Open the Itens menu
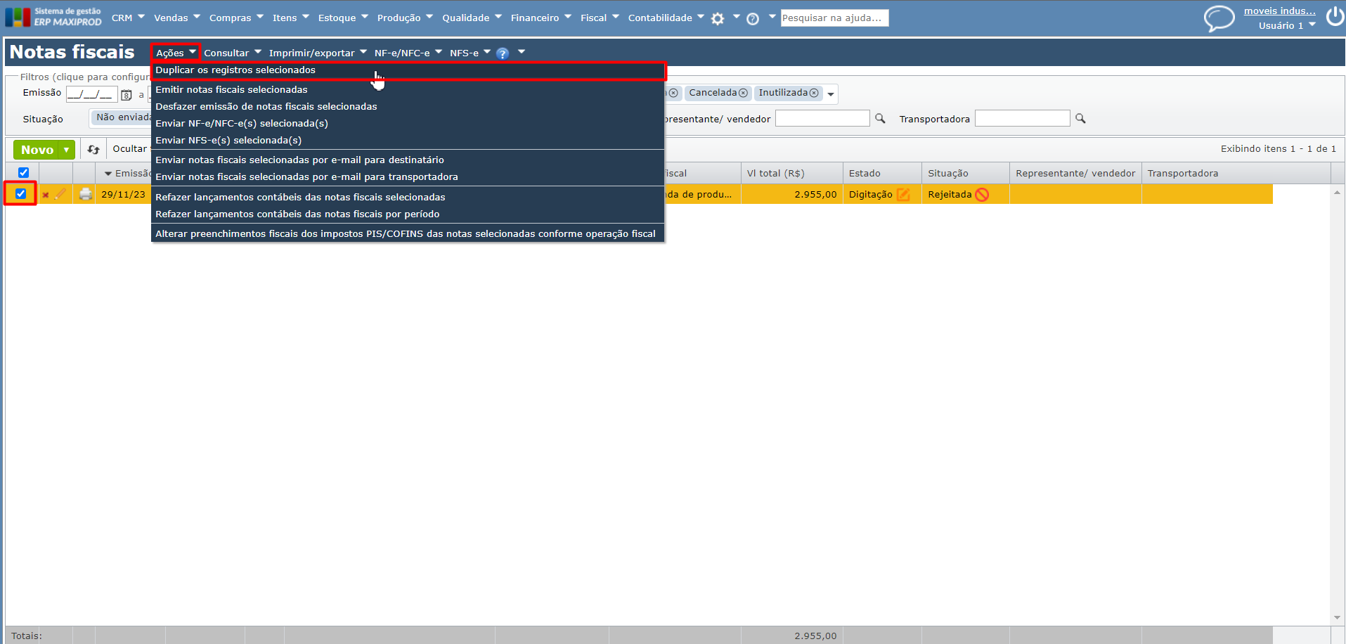The height and width of the screenshot is (644, 1346). click(291, 18)
